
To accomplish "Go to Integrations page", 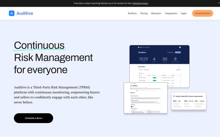I will tap(171, 13).
